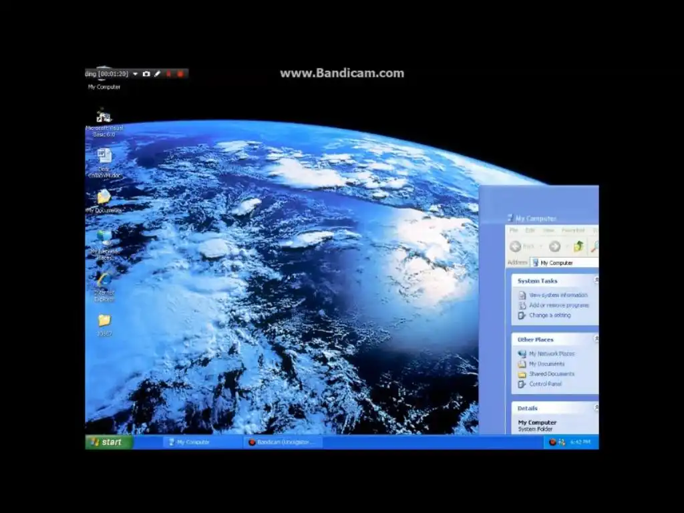Click the Forward arrow in My Computer

(554, 246)
